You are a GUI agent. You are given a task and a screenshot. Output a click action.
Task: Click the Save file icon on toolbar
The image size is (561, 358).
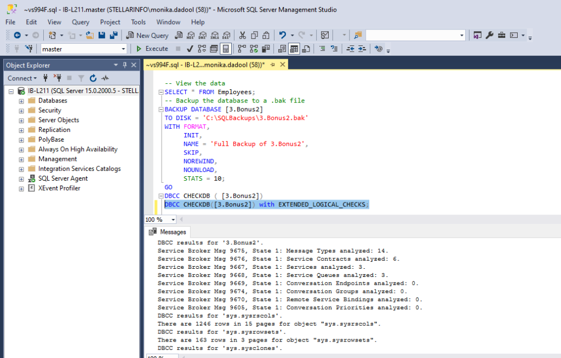[102, 35]
